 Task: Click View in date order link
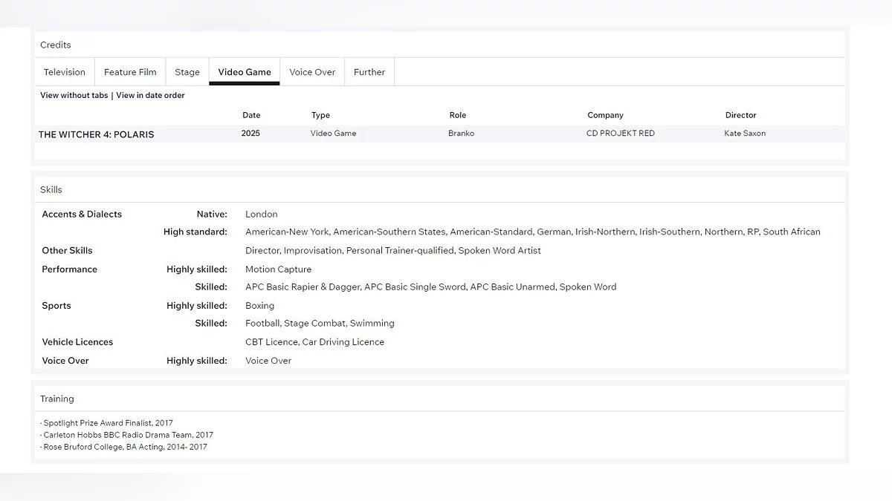coord(150,95)
